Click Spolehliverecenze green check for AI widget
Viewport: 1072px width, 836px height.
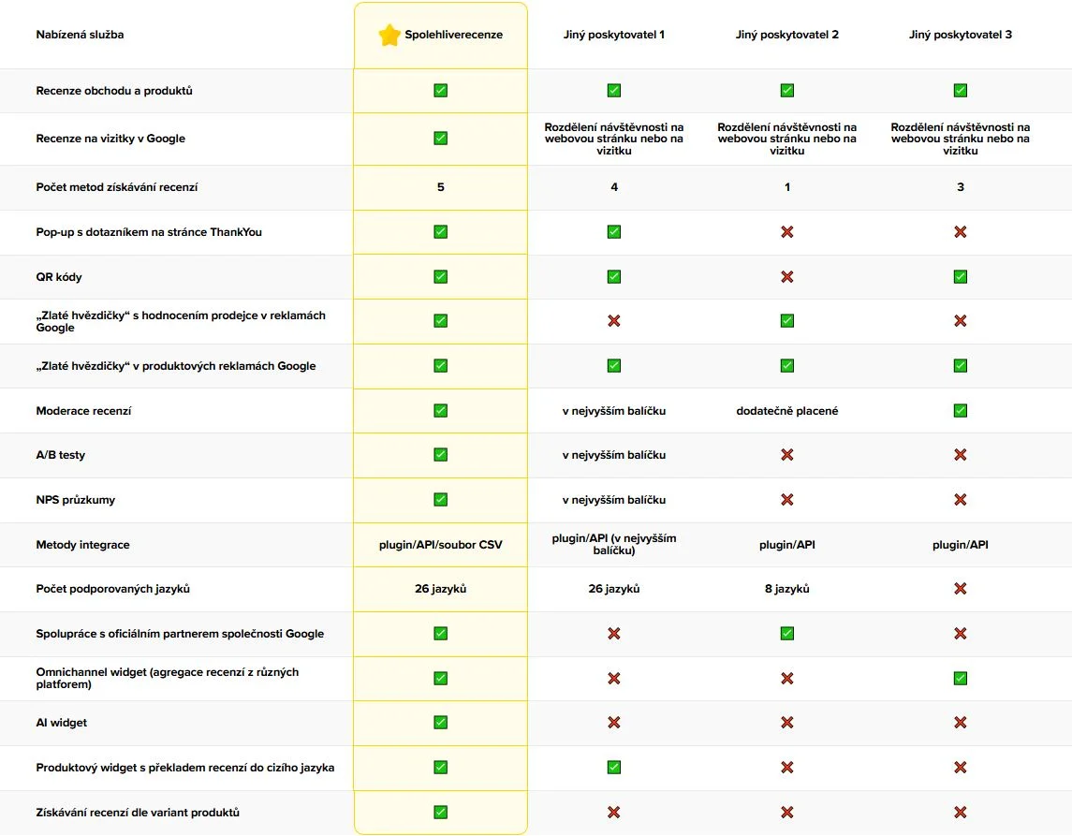click(440, 723)
